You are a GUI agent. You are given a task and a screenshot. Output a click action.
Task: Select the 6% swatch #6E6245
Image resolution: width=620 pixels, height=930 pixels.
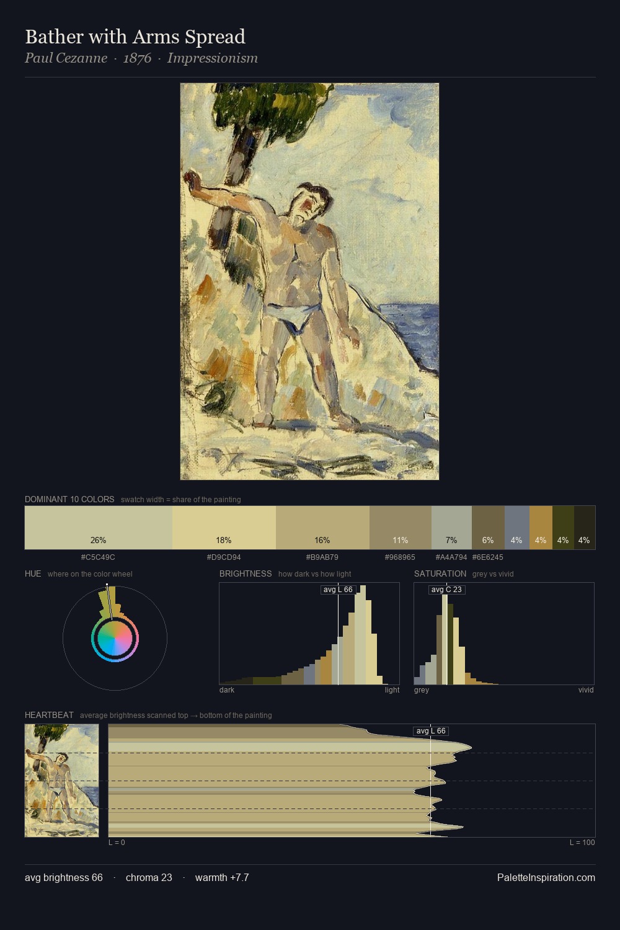488,528
